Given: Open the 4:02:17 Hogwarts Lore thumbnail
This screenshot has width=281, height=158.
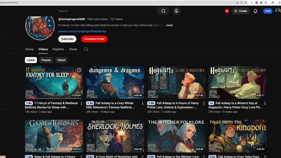Looking at the screenshot, I should (238, 83).
